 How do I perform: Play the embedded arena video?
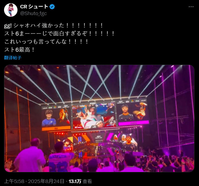coord(99,118)
